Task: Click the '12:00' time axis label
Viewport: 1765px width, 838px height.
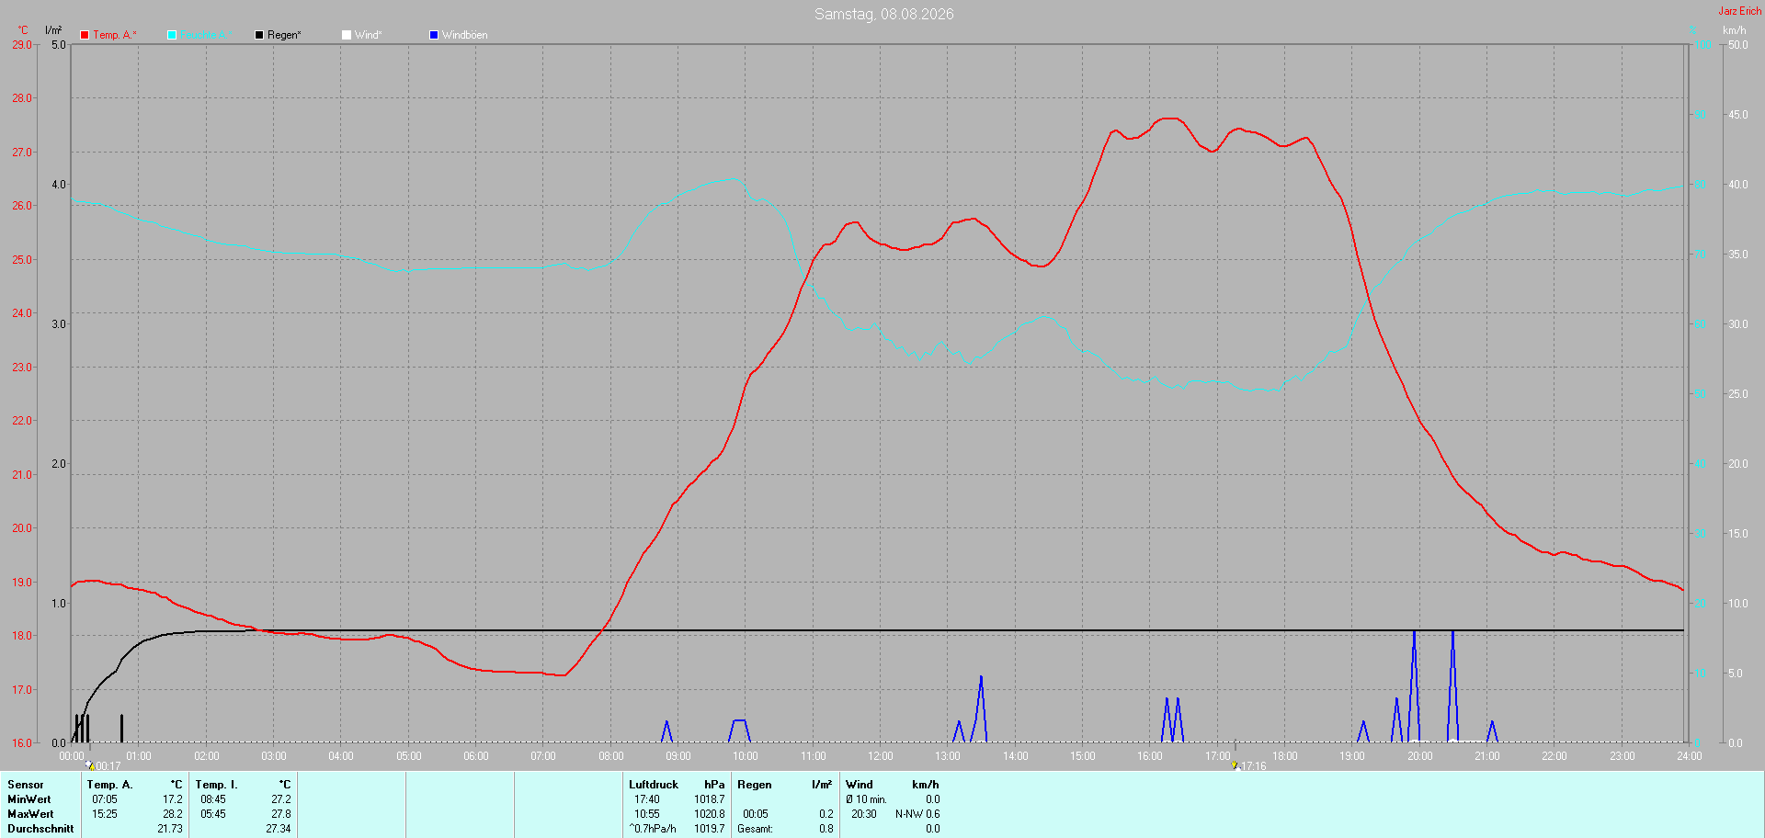Action: [x=881, y=756]
